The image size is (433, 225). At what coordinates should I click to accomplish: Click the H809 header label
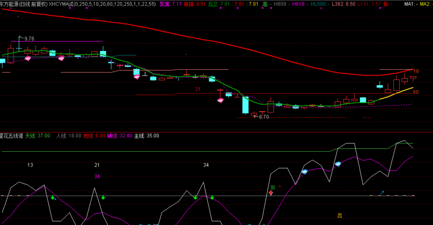tap(281, 4)
